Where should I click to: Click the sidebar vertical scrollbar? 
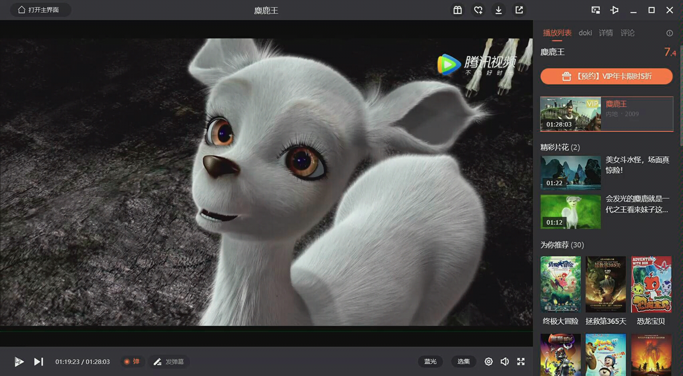[x=681, y=96]
